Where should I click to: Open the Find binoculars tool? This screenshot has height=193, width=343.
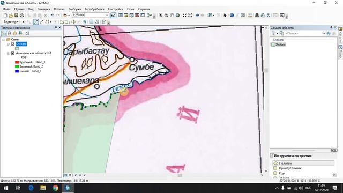point(257,16)
